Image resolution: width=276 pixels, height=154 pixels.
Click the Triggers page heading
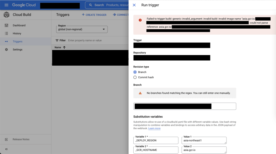[x=63, y=15]
